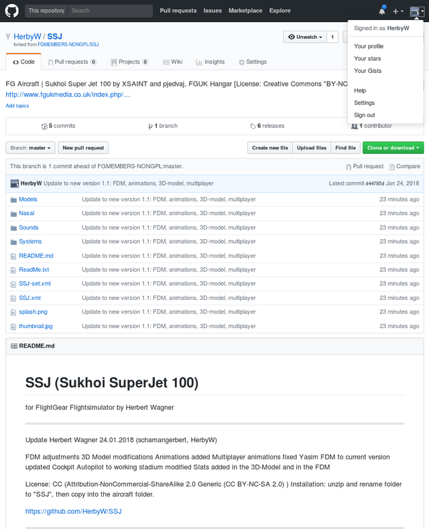
Task: Click the splash.png file icon
Action: click(x=13, y=312)
